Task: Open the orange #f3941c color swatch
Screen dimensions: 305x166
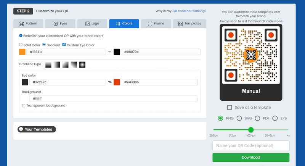Action: 22,52
